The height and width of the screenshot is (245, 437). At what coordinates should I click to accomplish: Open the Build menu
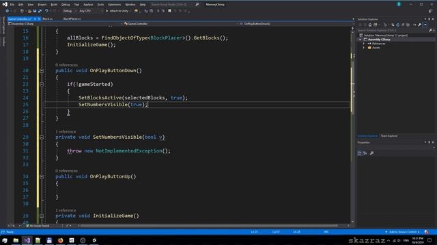click(x=54, y=5)
